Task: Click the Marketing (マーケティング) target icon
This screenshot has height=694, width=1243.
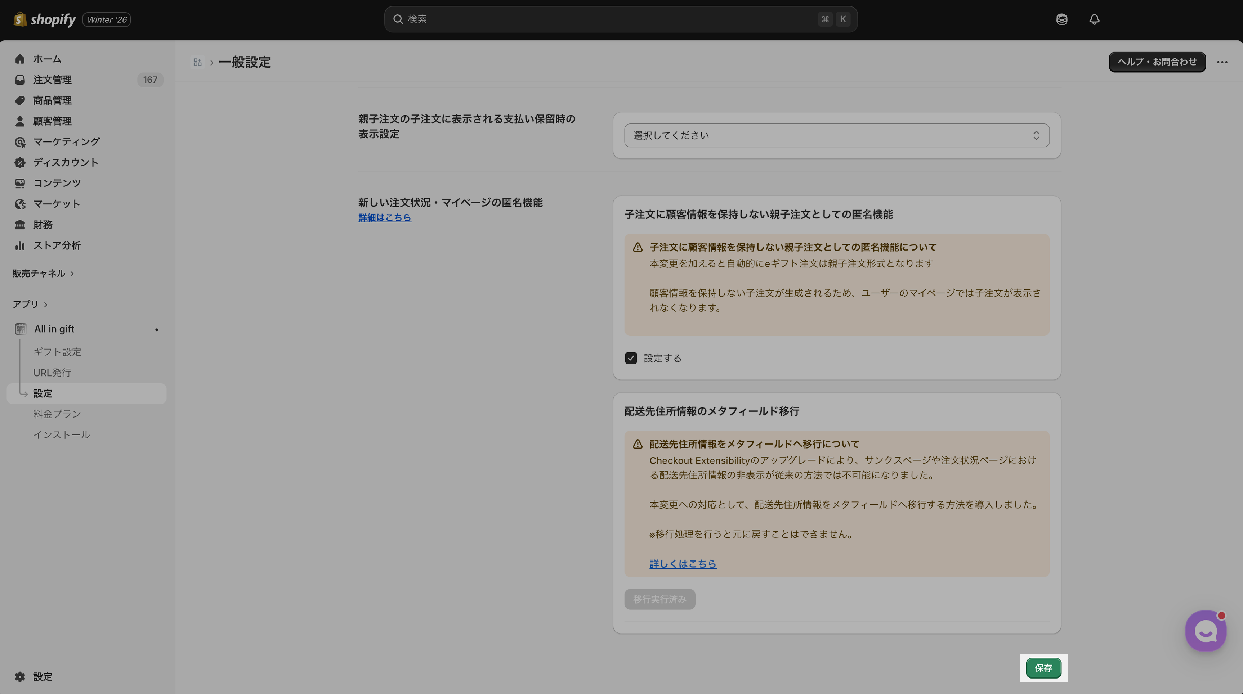Action: coord(20,142)
